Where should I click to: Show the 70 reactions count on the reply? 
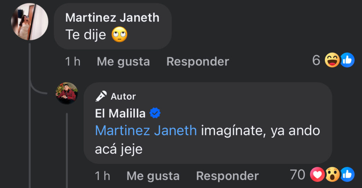point(297,175)
